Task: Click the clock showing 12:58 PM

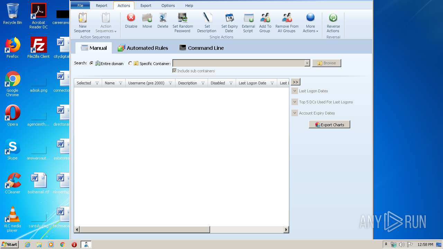Action: 425,245
